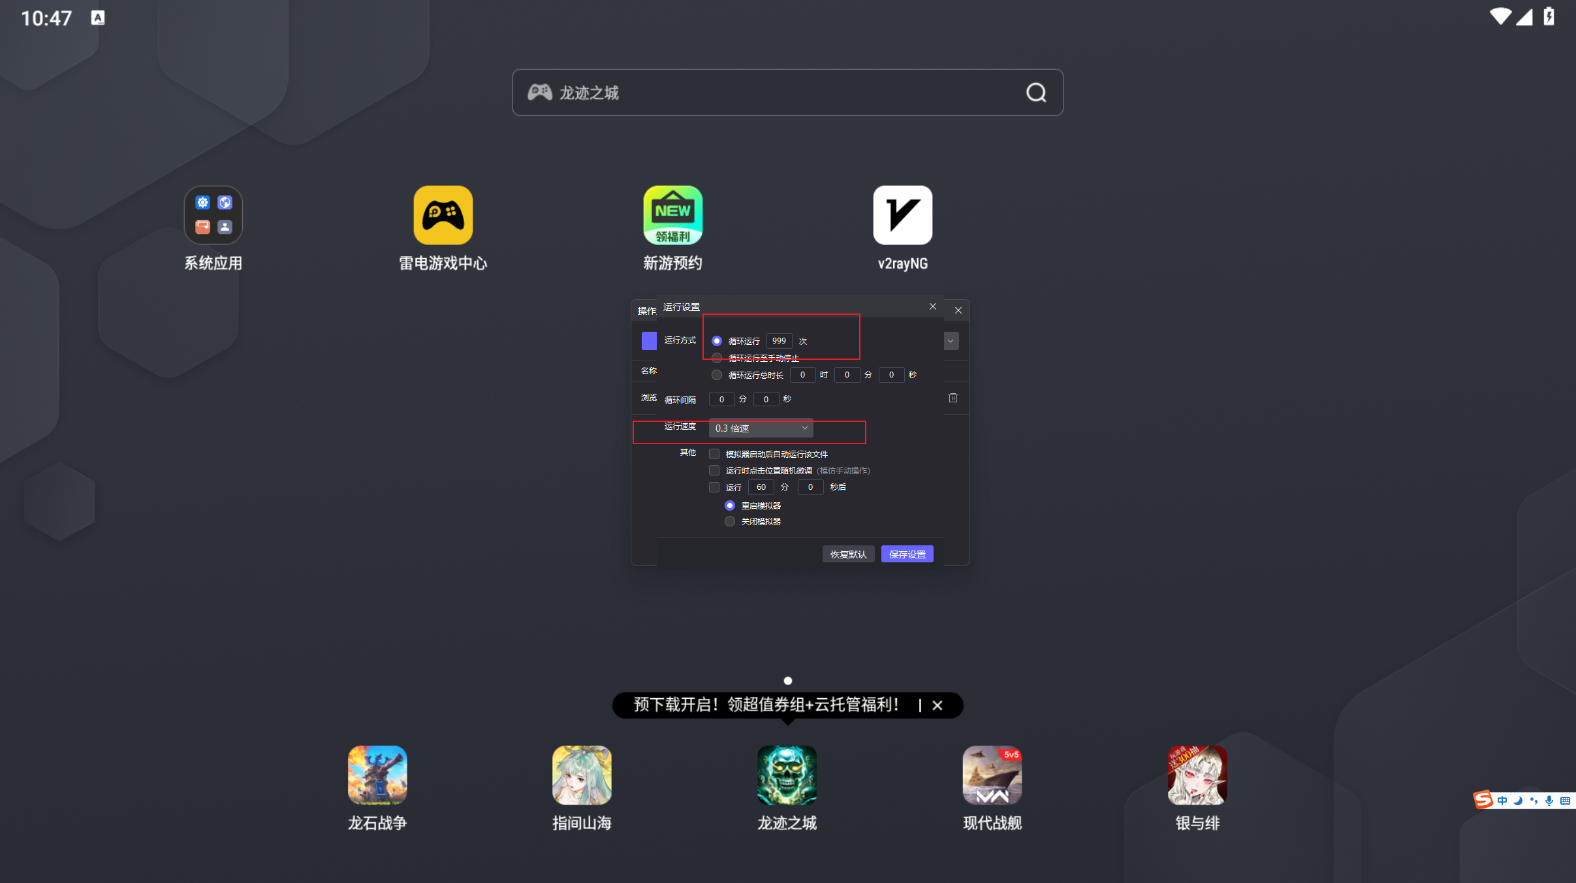This screenshot has height=883, width=1576.
Task: Click the 分 minutes field of 循环运行总时长
Action: click(847, 375)
